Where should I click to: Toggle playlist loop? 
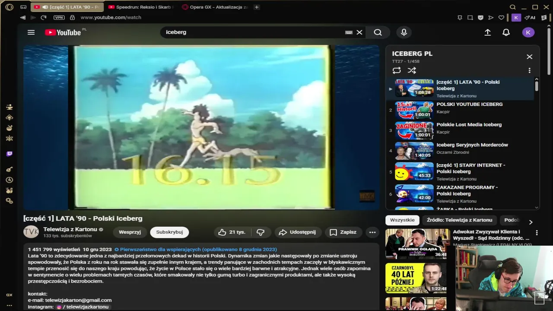(397, 70)
